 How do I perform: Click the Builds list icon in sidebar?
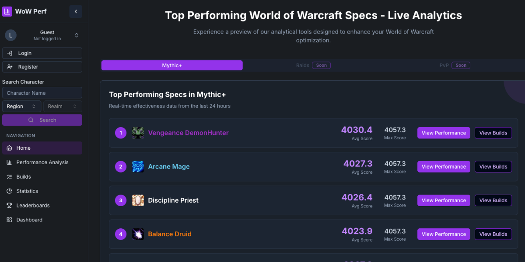coord(9,176)
